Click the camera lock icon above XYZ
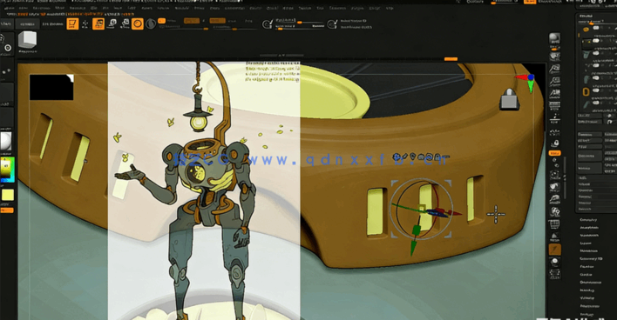The width and height of the screenshot is (617, 320). coord(555,143)
